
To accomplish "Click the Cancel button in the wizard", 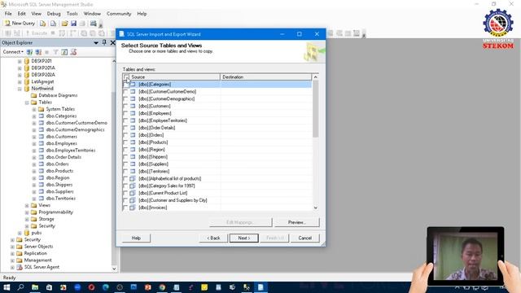I will [305, 238].
